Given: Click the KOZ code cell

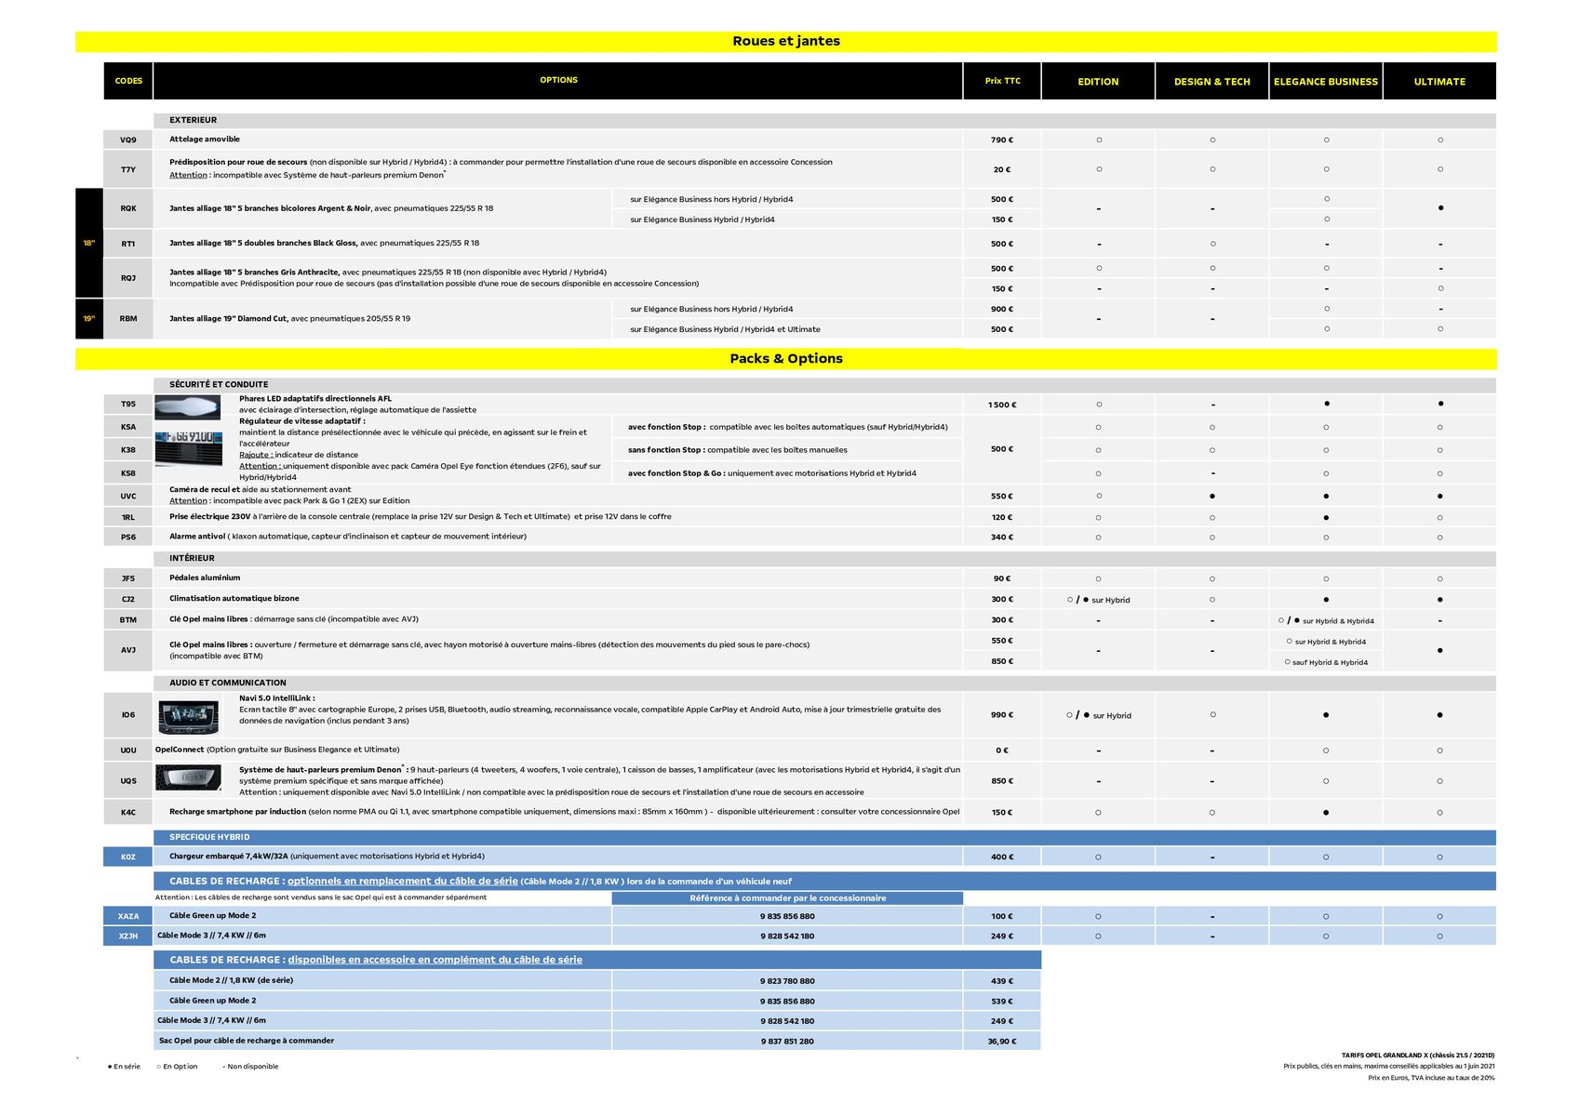Looking at the screenshot, I should (128, 857).
